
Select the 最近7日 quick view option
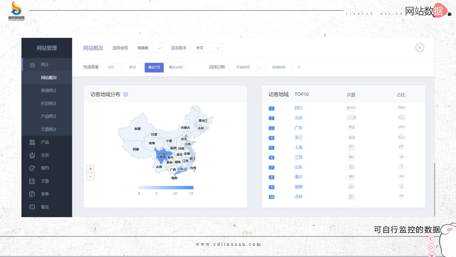(154, 67)
